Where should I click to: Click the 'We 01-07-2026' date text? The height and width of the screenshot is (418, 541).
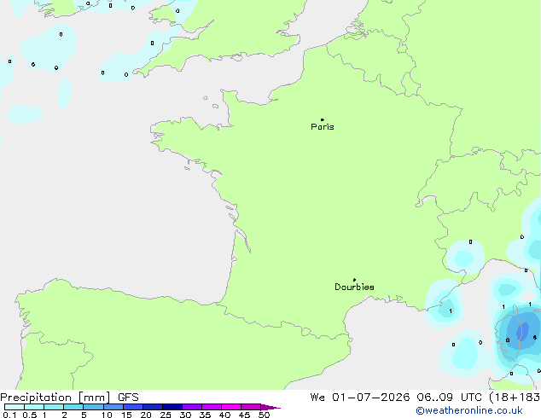(x=360, y=398)
